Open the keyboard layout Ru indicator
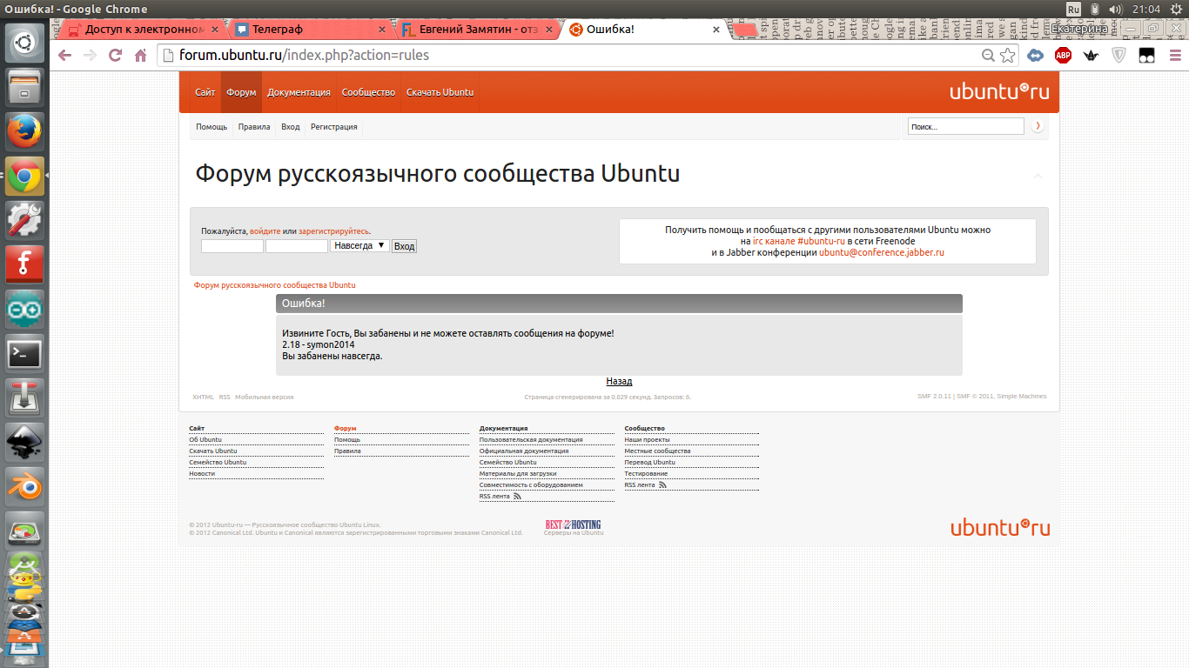Viewport: 1189px width, 668px height. tap(1073, 9)
